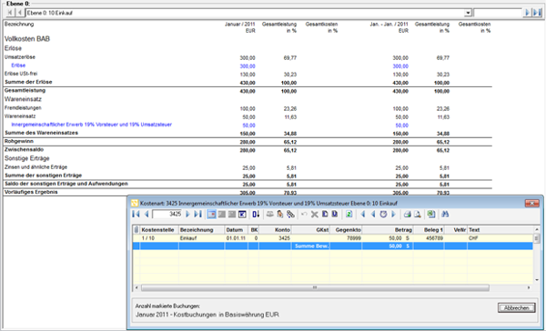This screenshot has width=546, height=331.
Task: Click Gegenkto cell '78999'
Action: pos(354,238)
